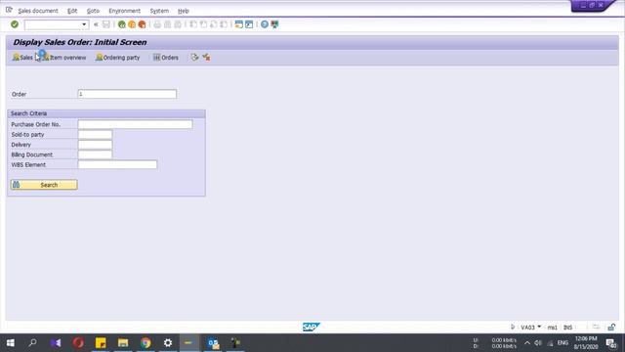Click the ENG language indicator
This screenshot has height=352, width=625.
pos(562,343)
